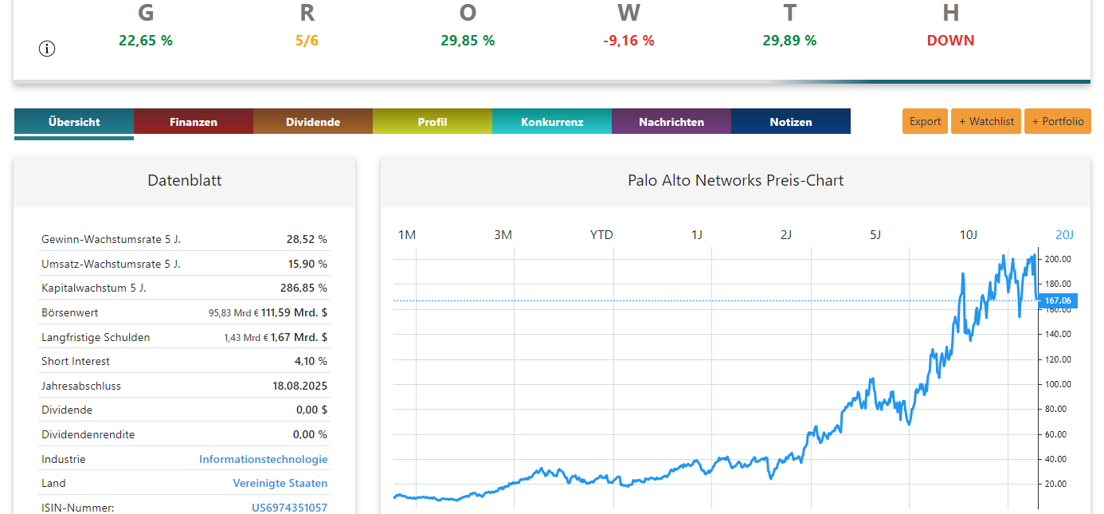Click the Palo Alto Networks Preis-Chart title
Screen dimensions: 1104x514
point(735,181)
